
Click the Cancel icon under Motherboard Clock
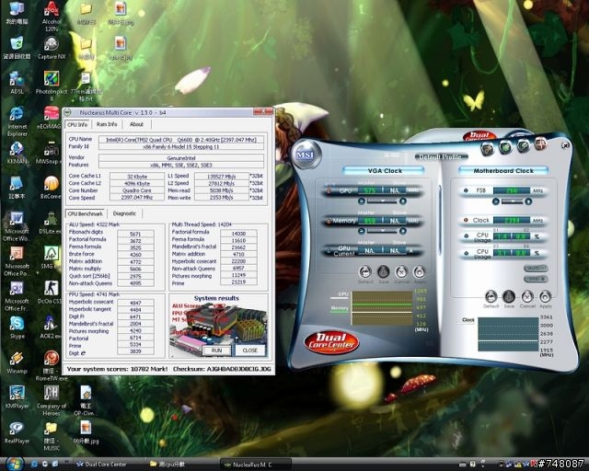click(527, 296)
